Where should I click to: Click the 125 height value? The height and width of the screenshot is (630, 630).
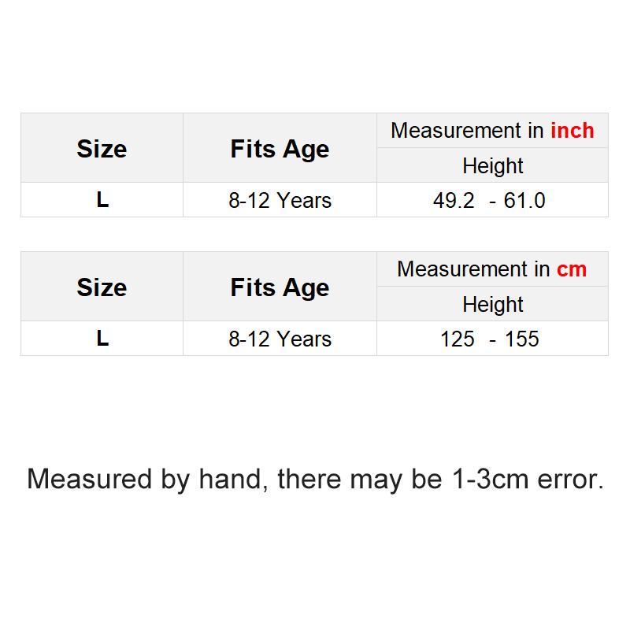458,339
